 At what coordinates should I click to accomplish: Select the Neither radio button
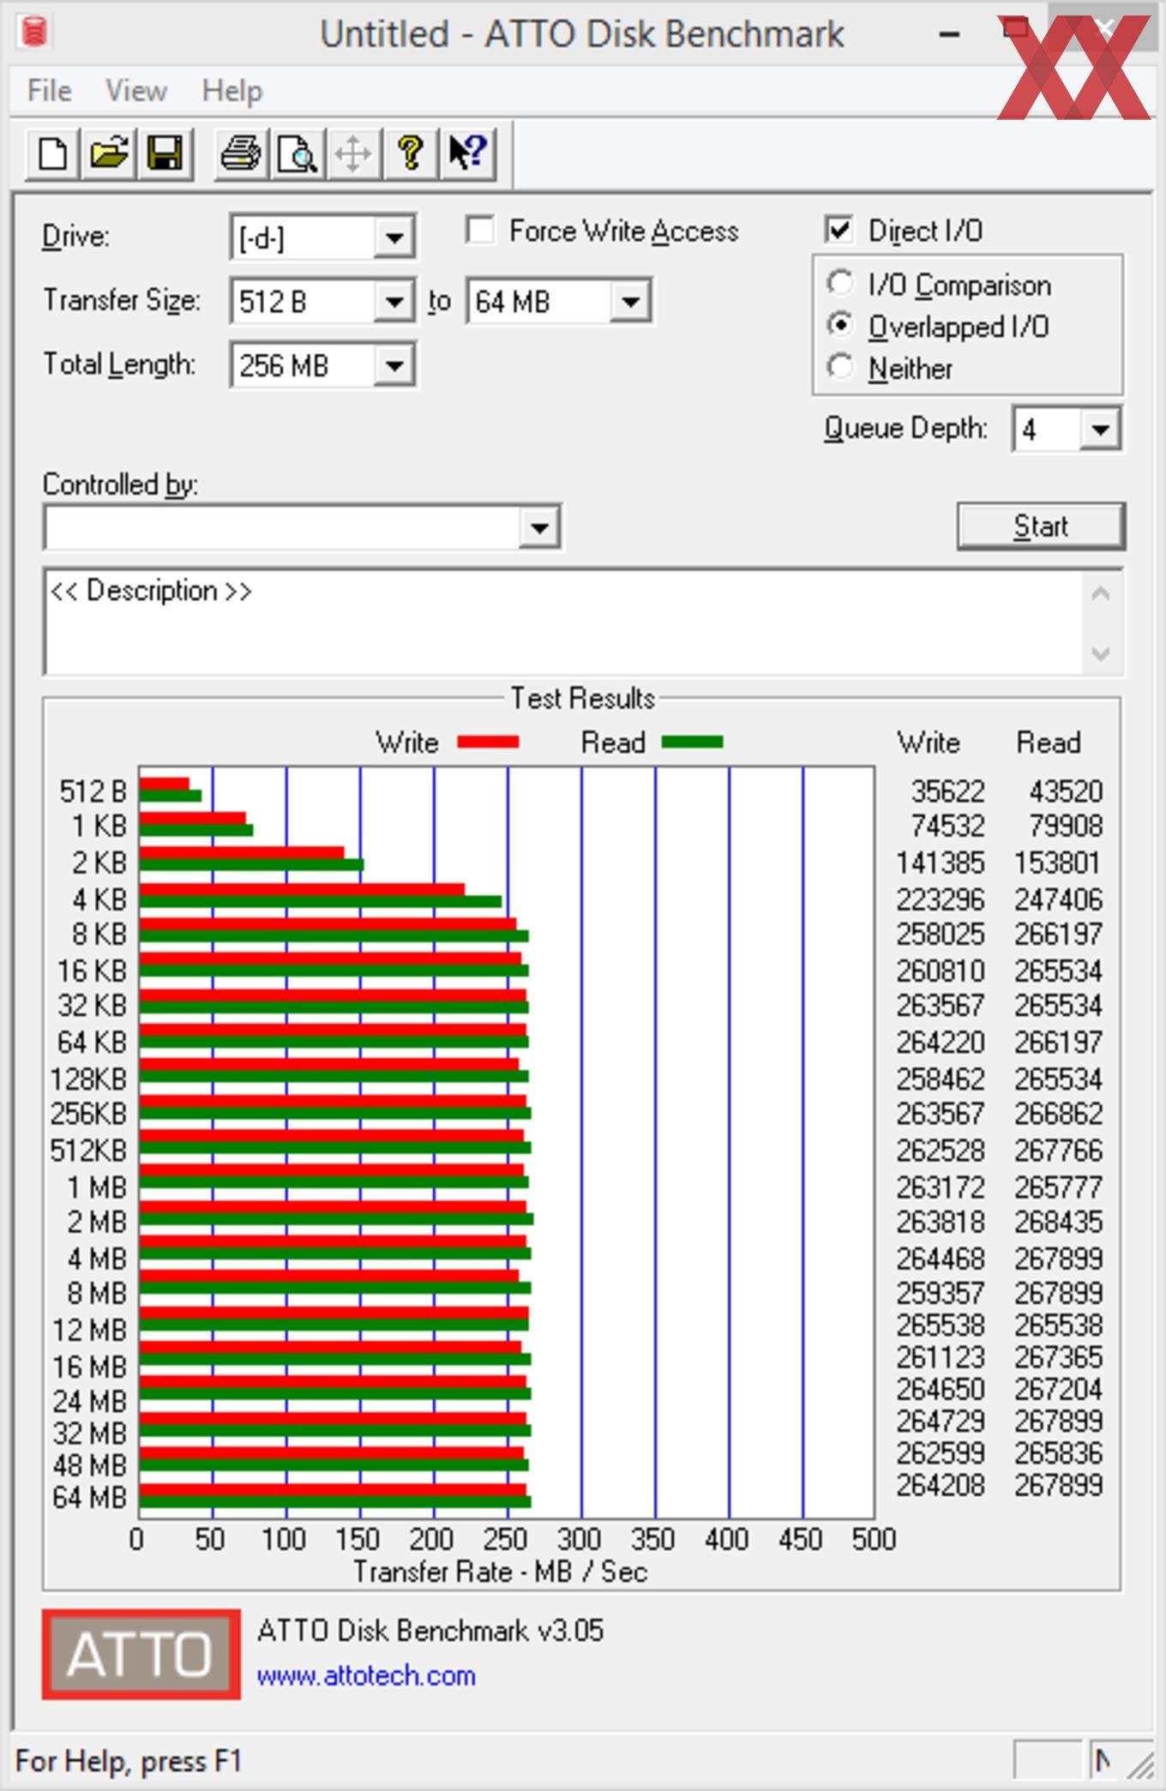[x=840, y=368]
